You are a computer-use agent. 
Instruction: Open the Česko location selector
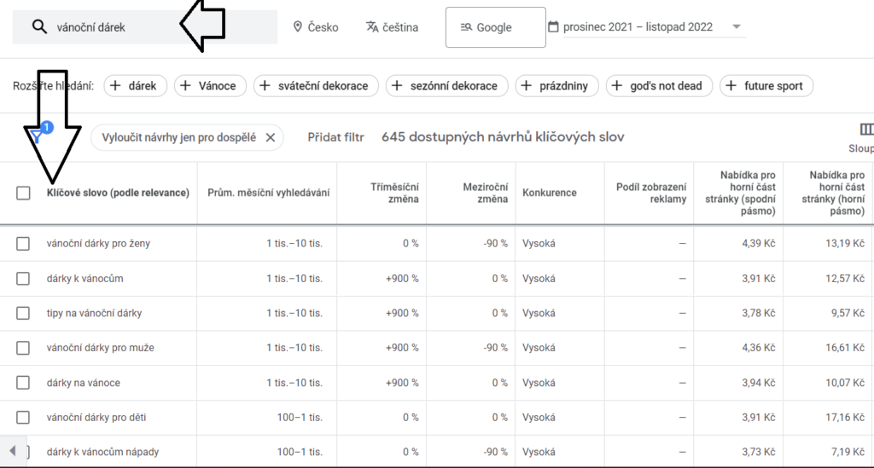[316, 27]
